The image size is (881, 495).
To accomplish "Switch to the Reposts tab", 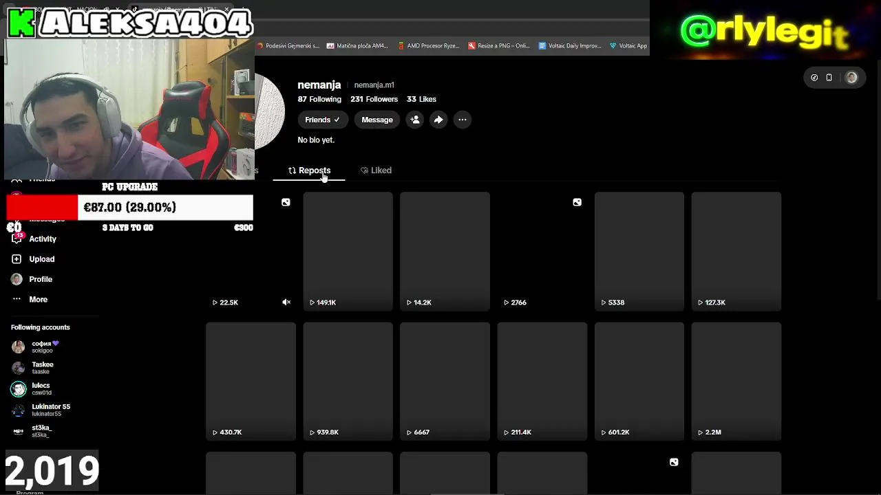I will pyautogui.click(x=309, y=170).
